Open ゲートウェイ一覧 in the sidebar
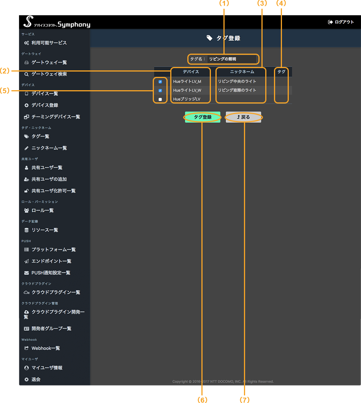This screenshot has width=361, height=403. coord(49,62)
